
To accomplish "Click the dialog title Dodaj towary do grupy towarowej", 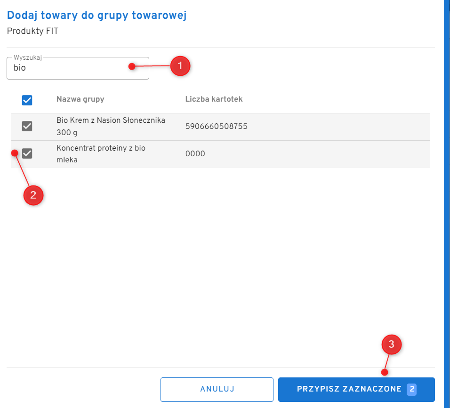I will [96, 16].
